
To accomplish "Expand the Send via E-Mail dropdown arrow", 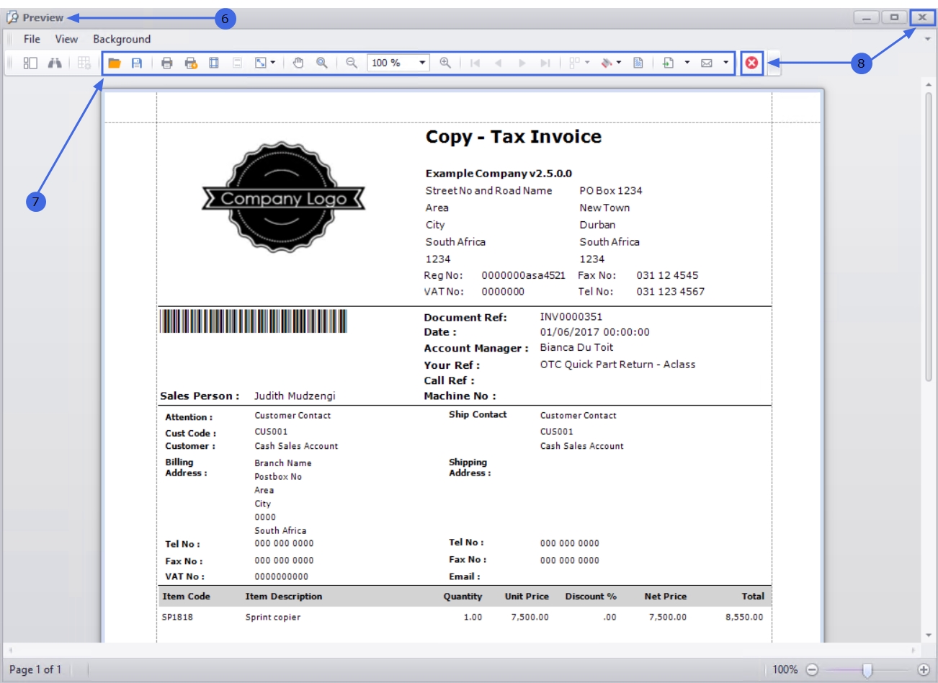I will pyautogui.click(x=725, y=63).
